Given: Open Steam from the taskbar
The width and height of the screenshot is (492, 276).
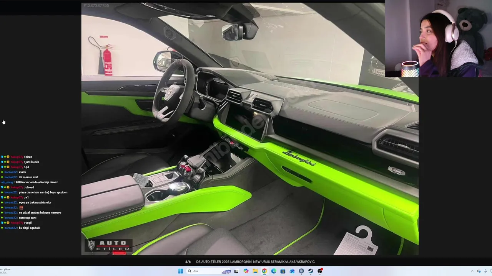Looking at the screenshot, I should tap(311, 271).
